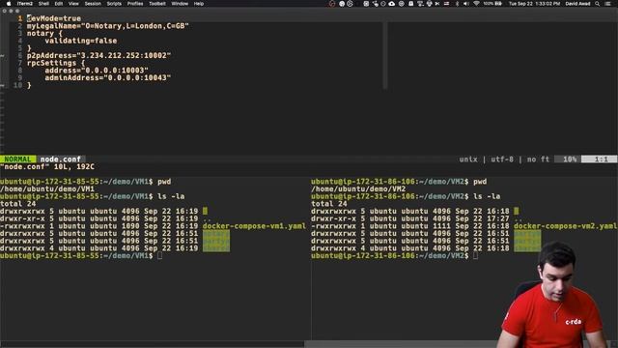Image resolution: width=618 pixels, height=348 pixels.
Task: Click the adminAddress line
Action: point(108,78)
